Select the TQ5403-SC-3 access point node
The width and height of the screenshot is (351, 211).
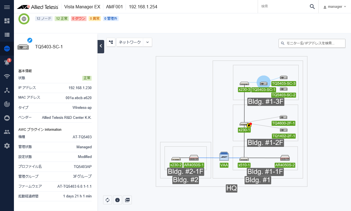click(284, 78)
